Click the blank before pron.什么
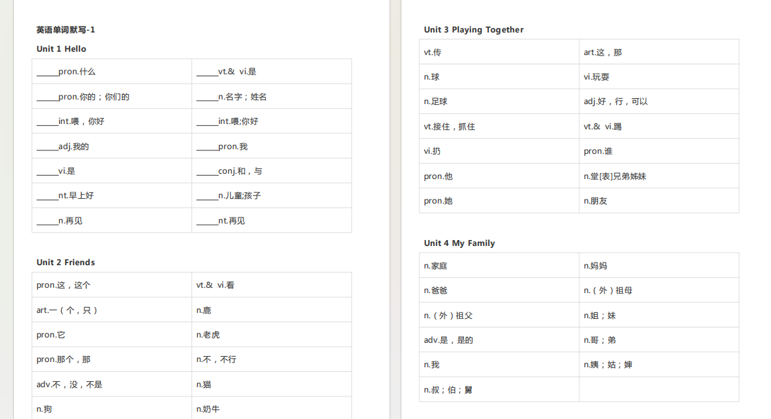Image resolution: width=771 pixels, height=419 pixels. [47, 72]
